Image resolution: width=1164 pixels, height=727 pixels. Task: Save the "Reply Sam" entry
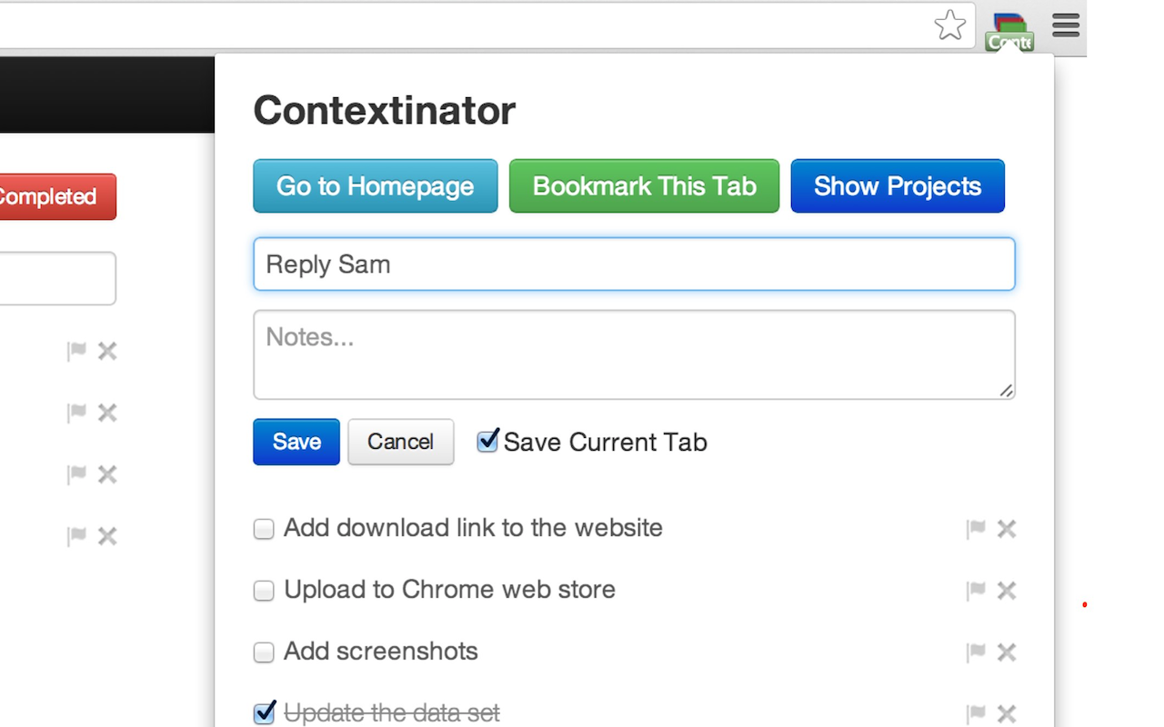296,442
